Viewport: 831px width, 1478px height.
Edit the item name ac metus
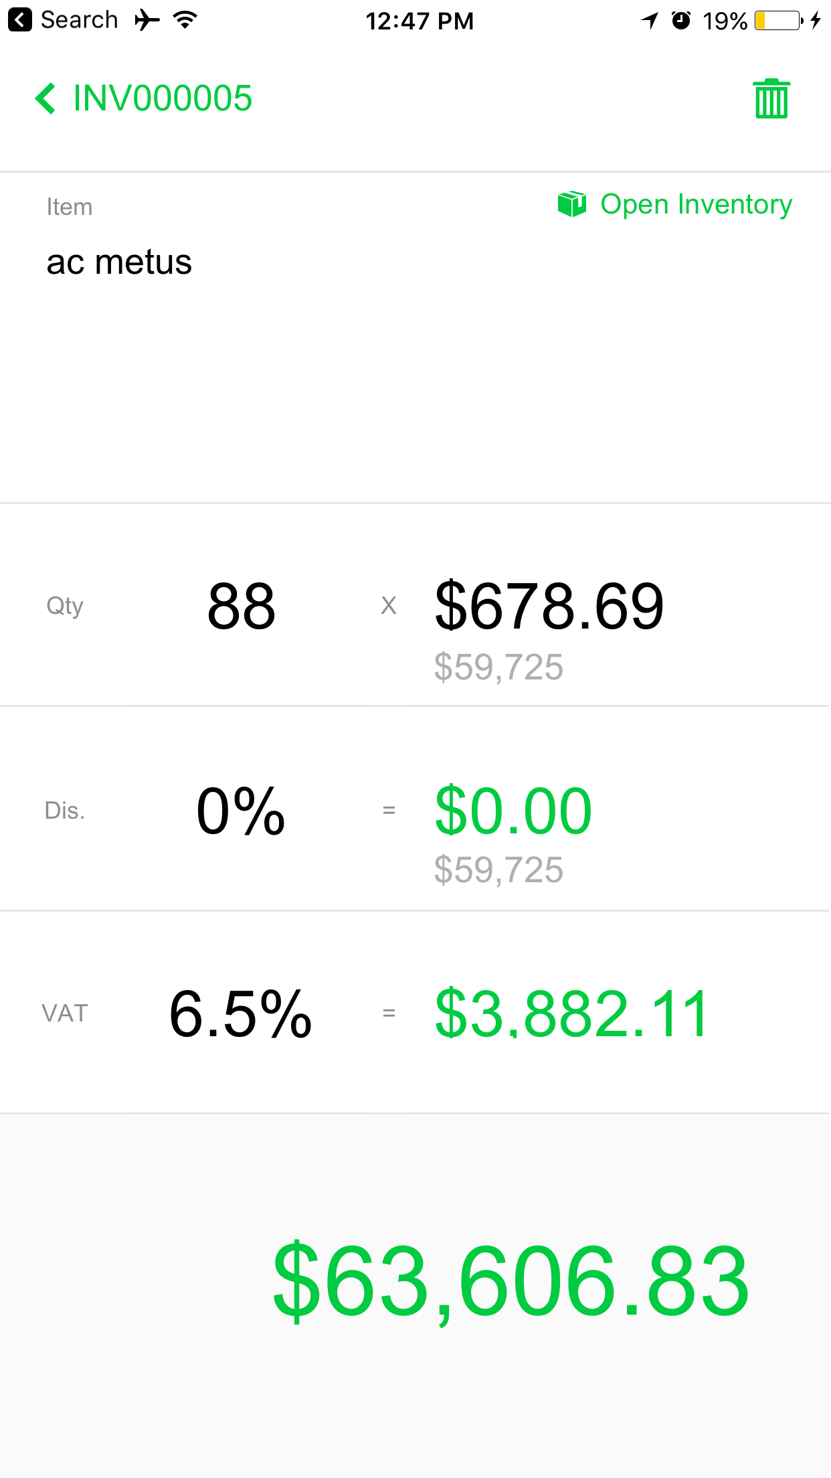[x=119, y=262]
